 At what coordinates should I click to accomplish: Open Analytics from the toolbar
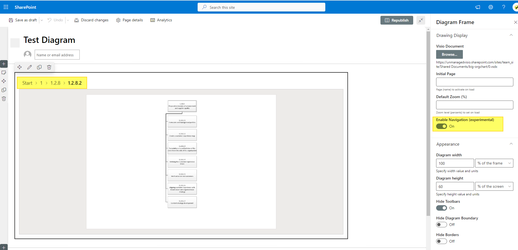pos(161,20)
